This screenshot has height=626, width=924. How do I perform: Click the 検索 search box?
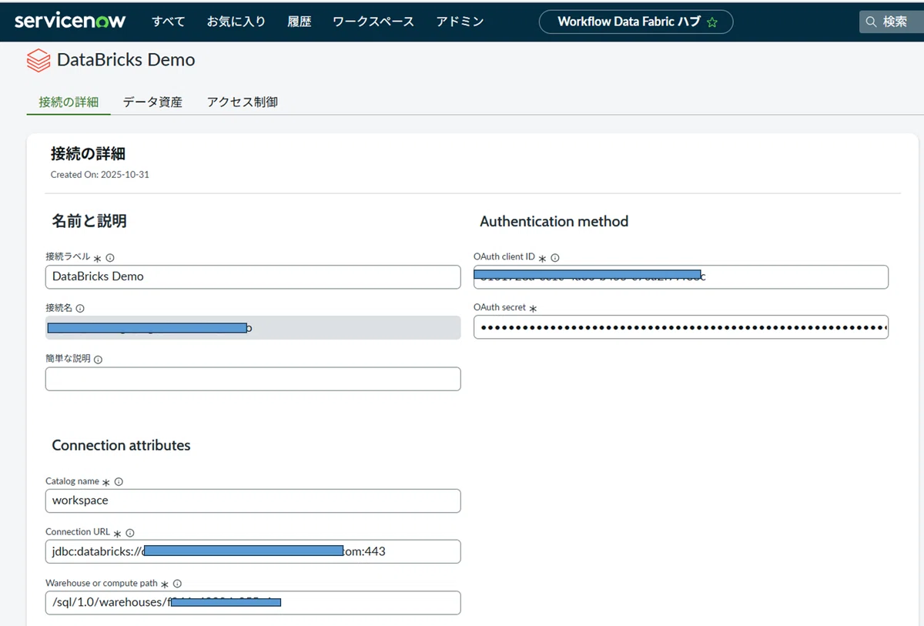click(892, 22)
